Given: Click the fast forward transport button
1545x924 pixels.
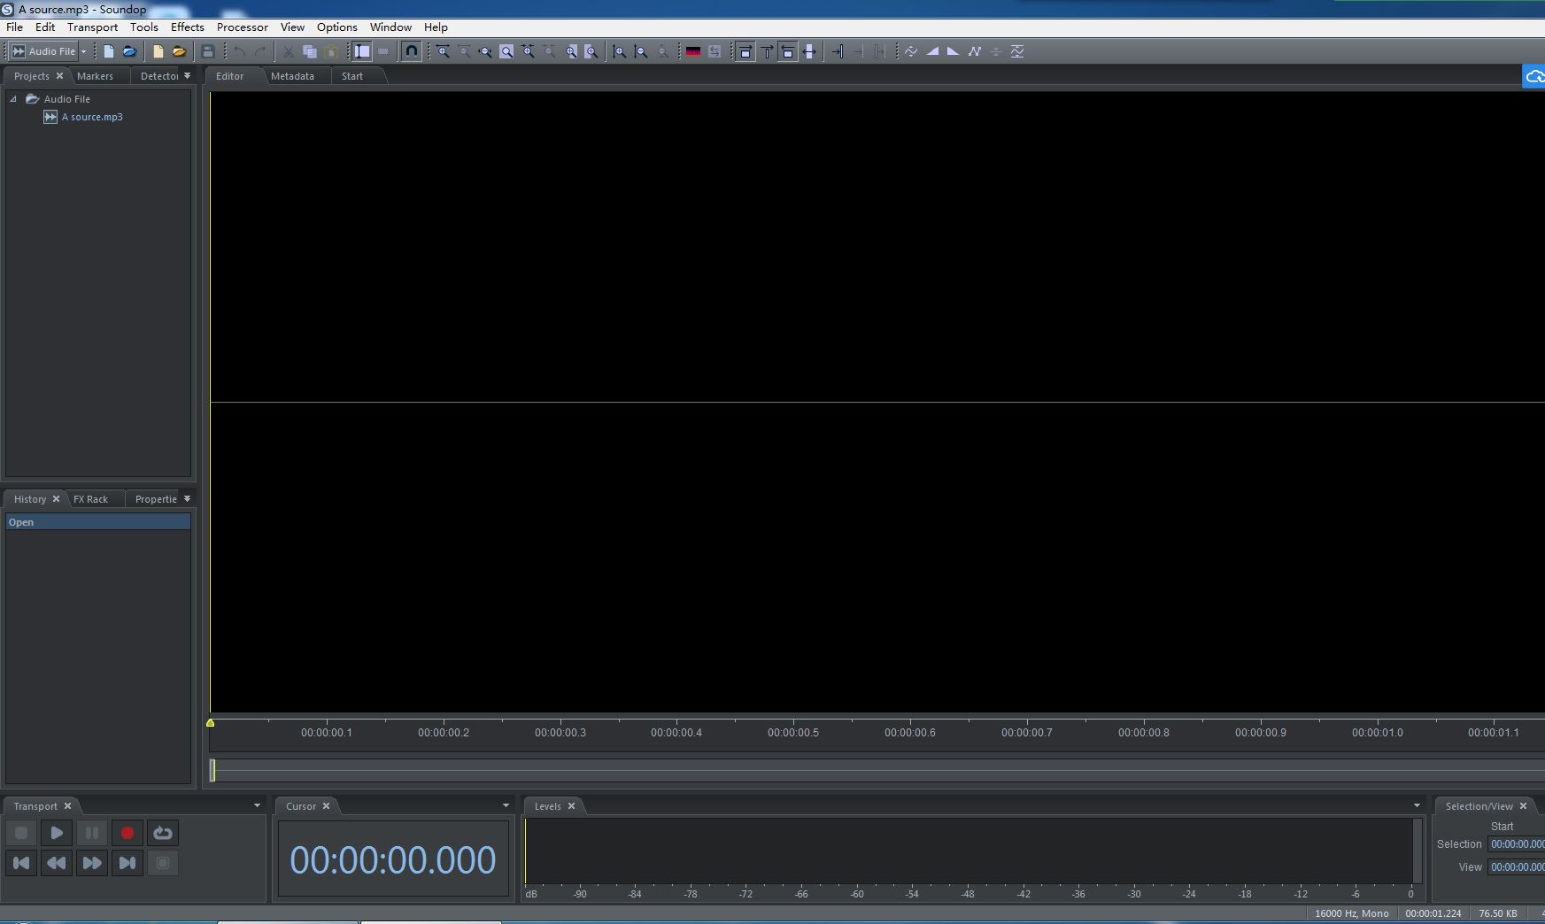Looking at the screenshot, I should click(92, 863).
